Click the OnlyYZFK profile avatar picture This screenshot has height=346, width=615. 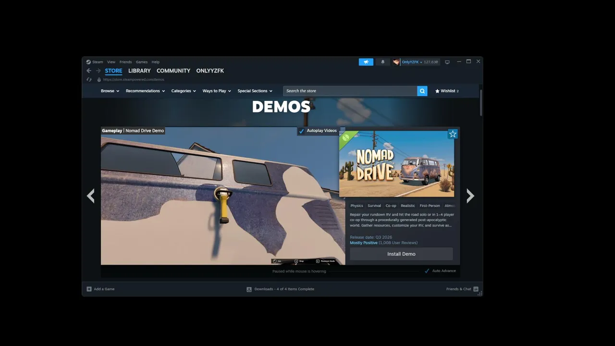click(x=396, y=62)
